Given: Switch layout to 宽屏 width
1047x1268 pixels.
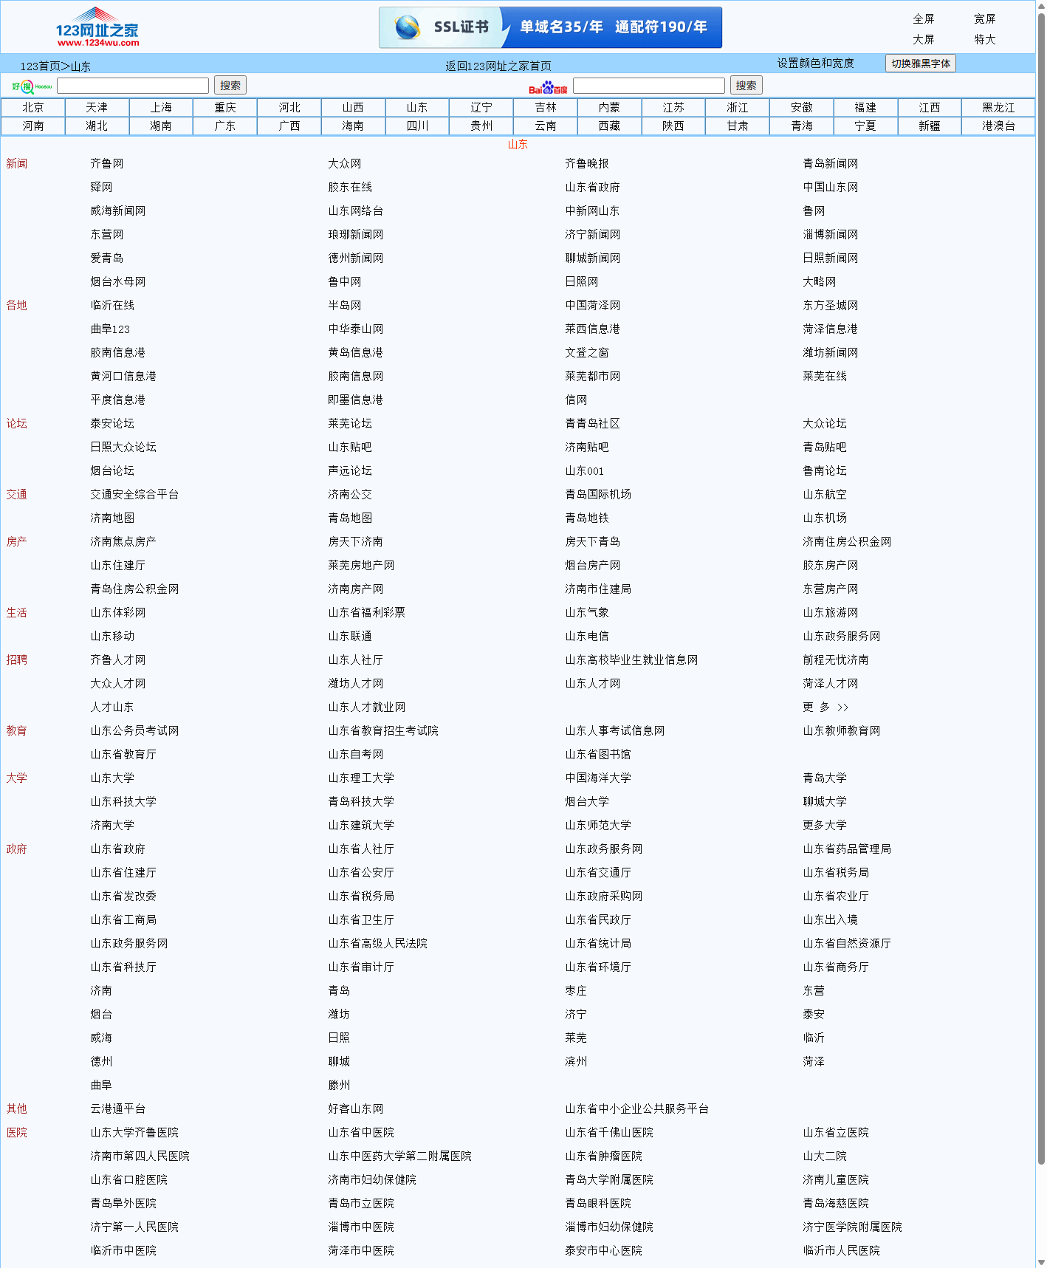Looking at the screenshot, I should 984,19.
